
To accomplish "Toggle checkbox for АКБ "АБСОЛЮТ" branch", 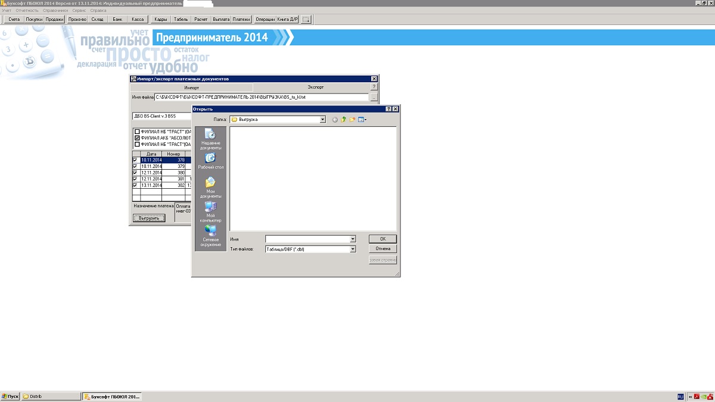I will click(137, 138).
